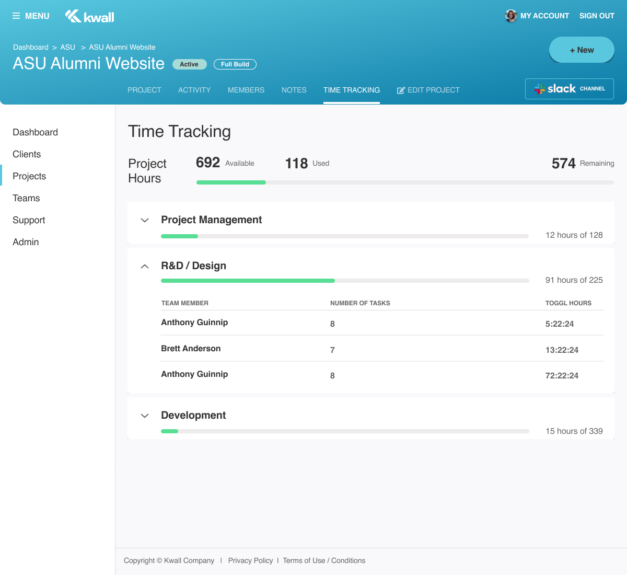The width and height of the screenshot is (627, 575).
Task: Click the Active status badge
Action: pyautogui.click(x=189, y=64)
